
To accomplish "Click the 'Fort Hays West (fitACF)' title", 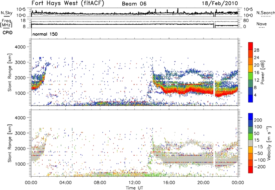I will pyautogui.click(x=68, y=3).
